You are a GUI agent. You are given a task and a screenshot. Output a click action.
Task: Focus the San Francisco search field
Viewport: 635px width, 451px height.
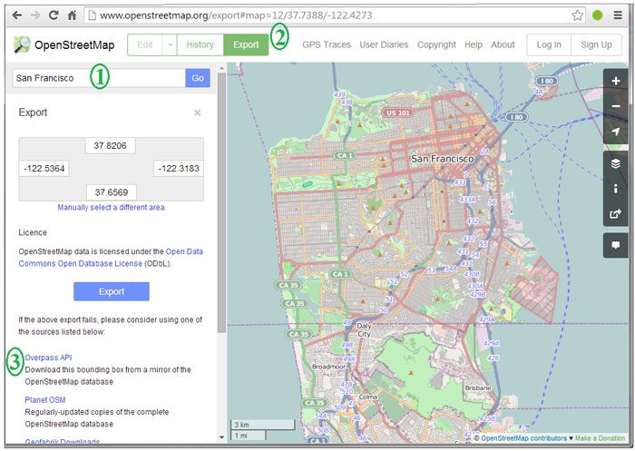tap(99, 78)
